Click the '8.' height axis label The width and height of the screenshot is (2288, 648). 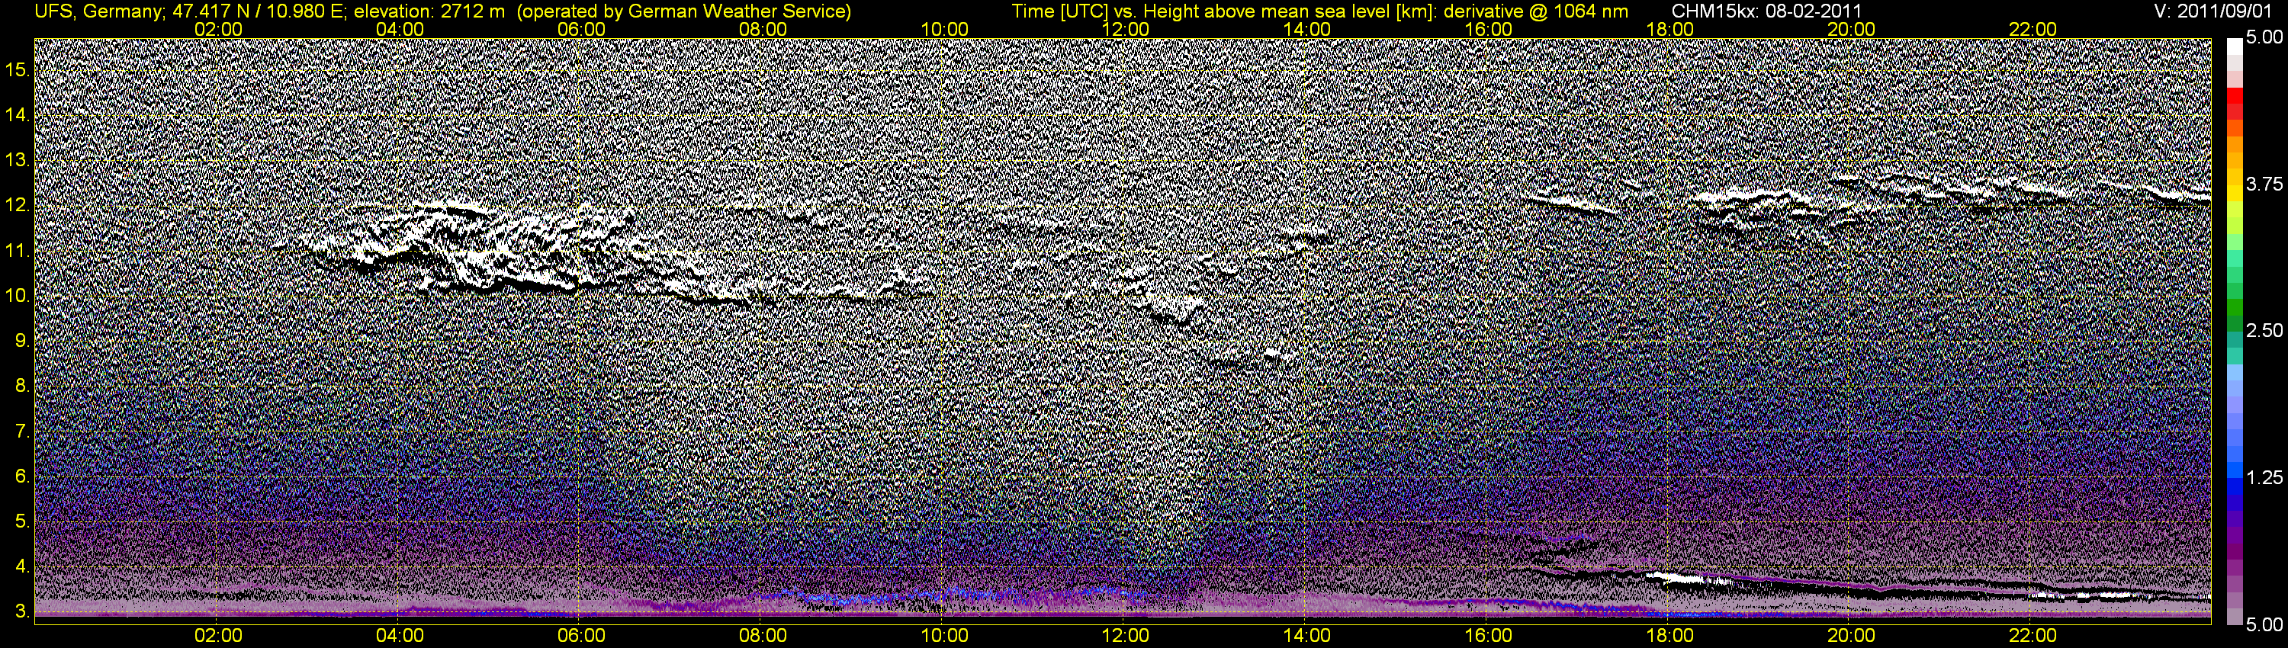coord(22,387)
